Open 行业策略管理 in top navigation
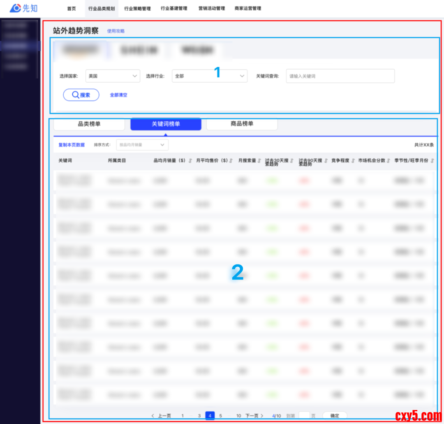Screen dimensions: 444x424 point(137,9)
